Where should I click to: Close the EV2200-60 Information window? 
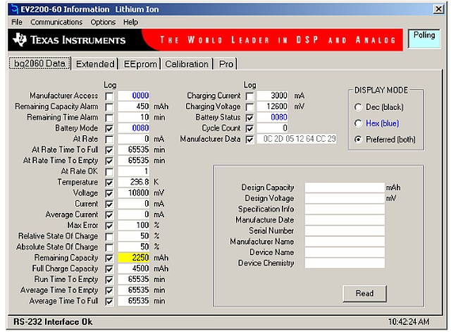pyautogui.click(x=438, y=9)
